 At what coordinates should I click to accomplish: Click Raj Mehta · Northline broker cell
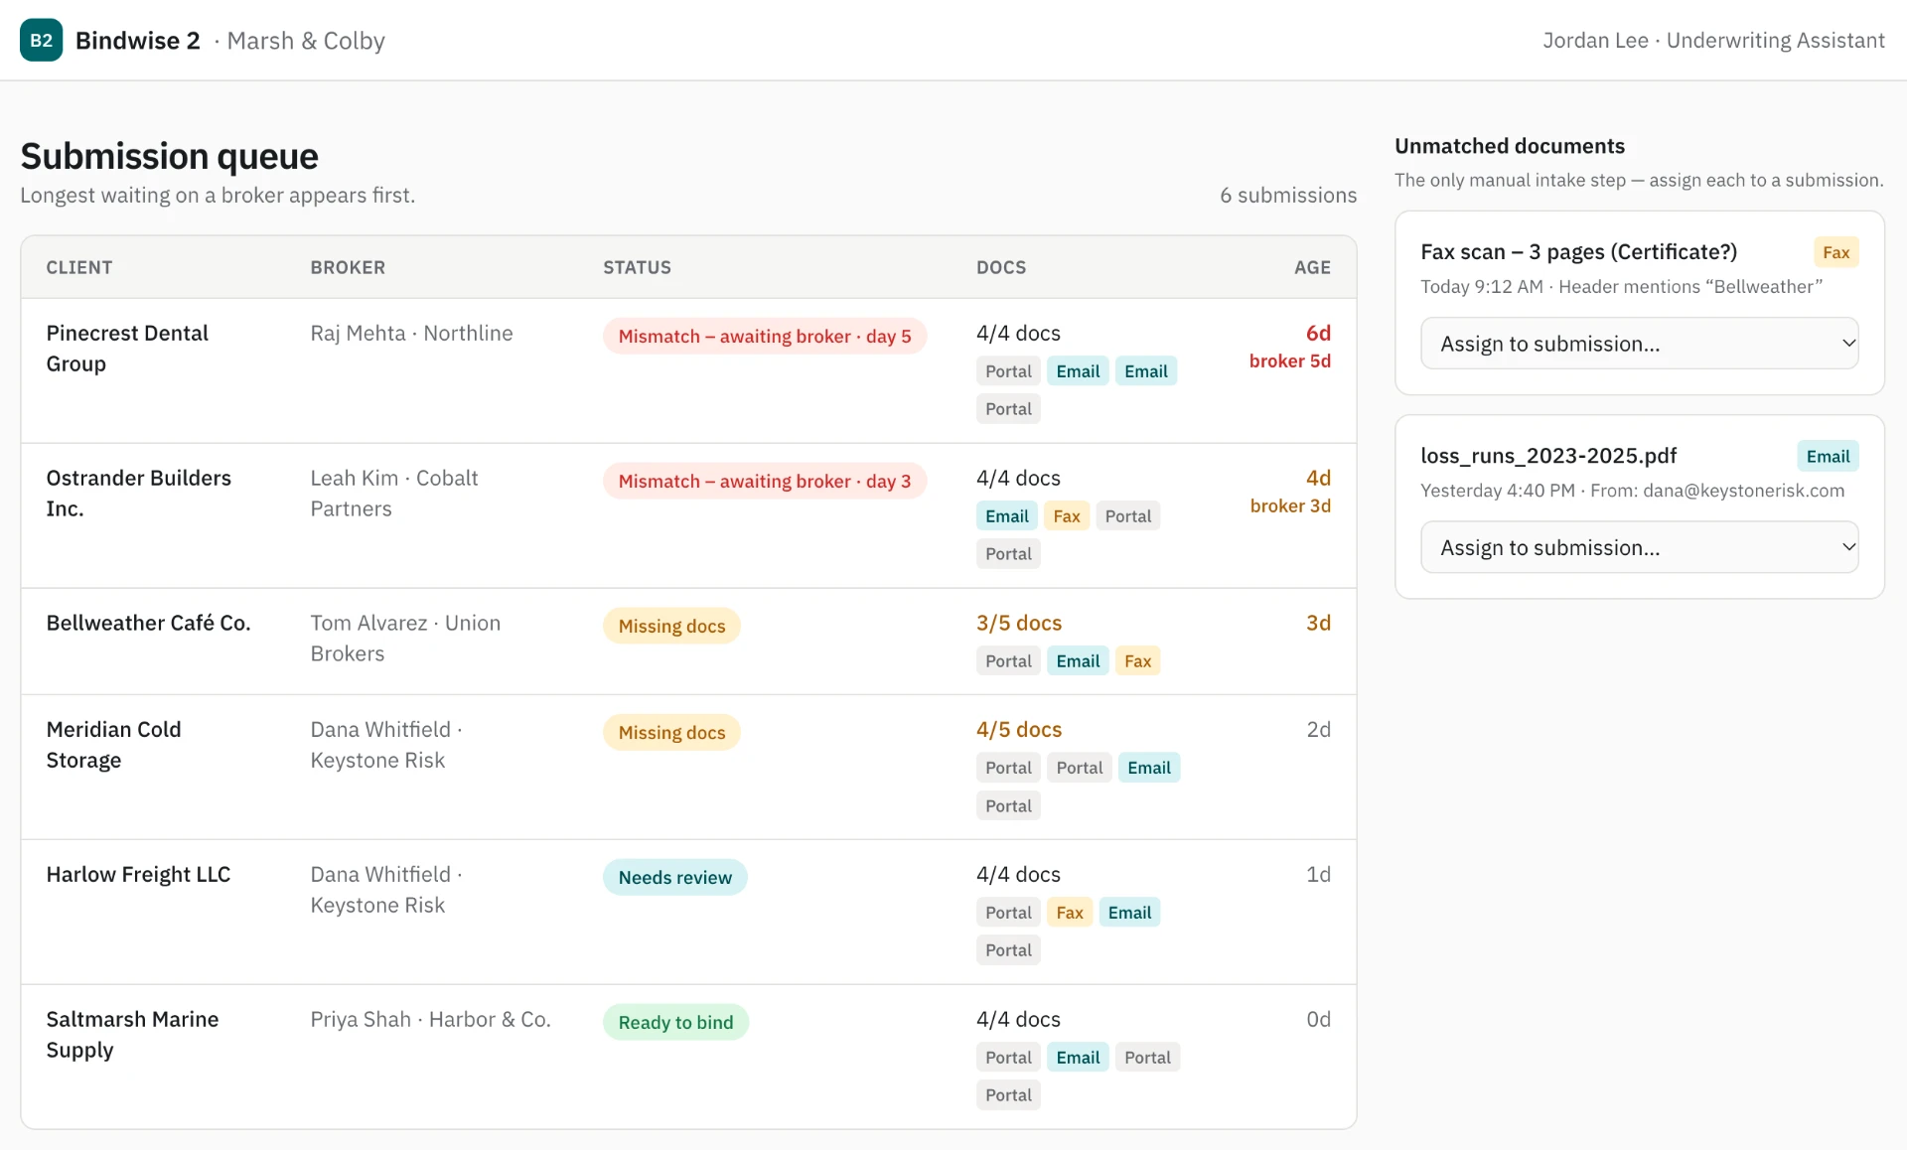[411, 334]
